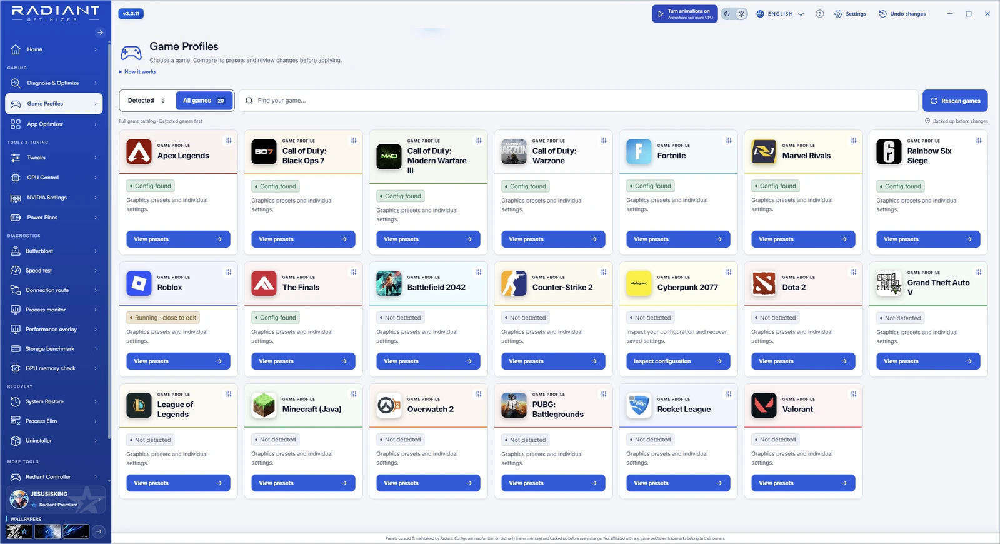Screen dimensions: 1000x544
Task: Open the GPU memory check
Action: click(x=54, y=368)
